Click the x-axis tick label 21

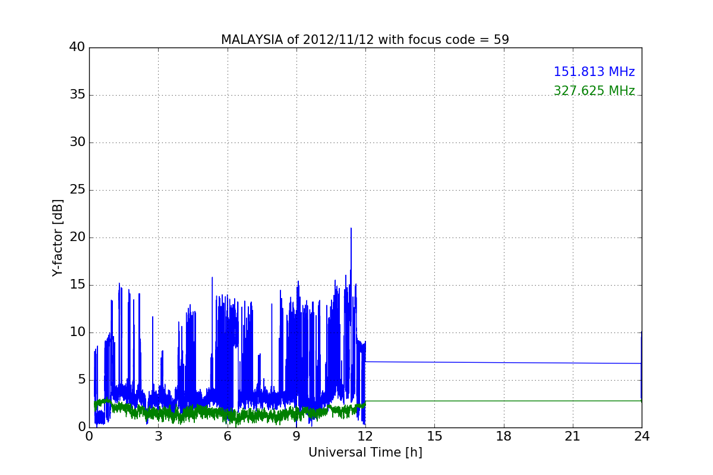573,436
